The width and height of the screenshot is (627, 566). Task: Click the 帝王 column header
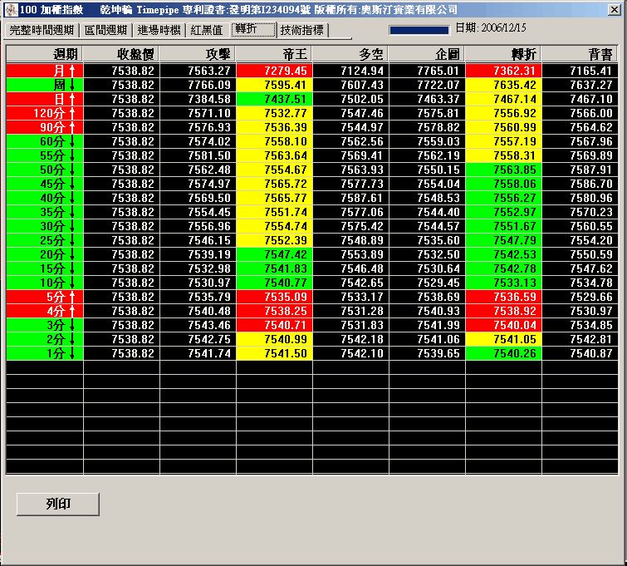tap(274, 54)
